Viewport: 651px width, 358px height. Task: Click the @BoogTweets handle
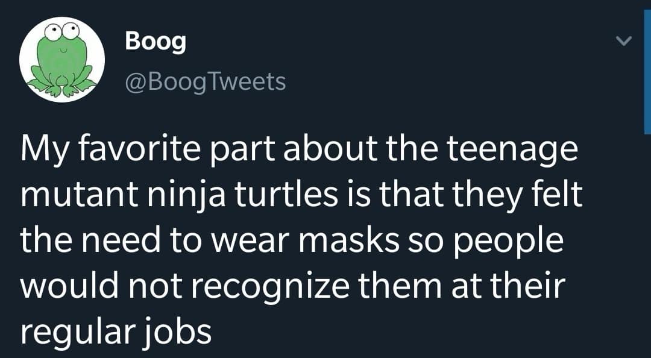(205, 81)
